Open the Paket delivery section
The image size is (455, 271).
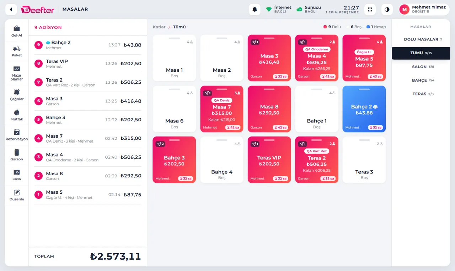17,51
